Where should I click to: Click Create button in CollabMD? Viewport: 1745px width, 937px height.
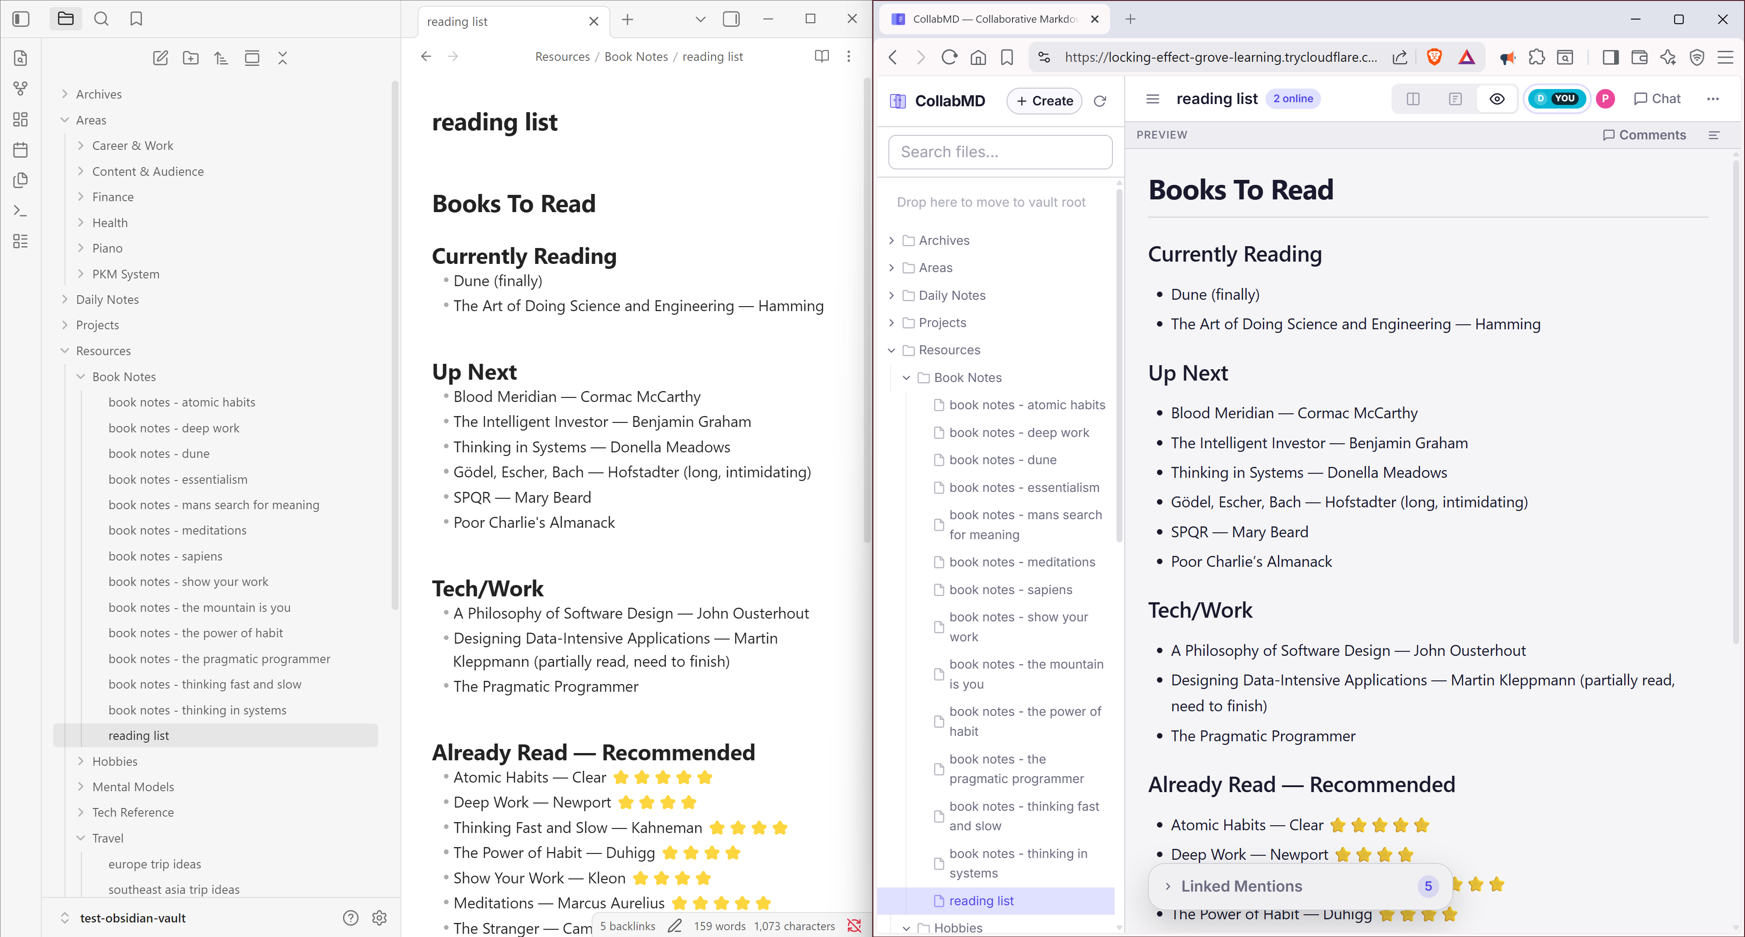pyautogui.click(x=1044, y=101)
